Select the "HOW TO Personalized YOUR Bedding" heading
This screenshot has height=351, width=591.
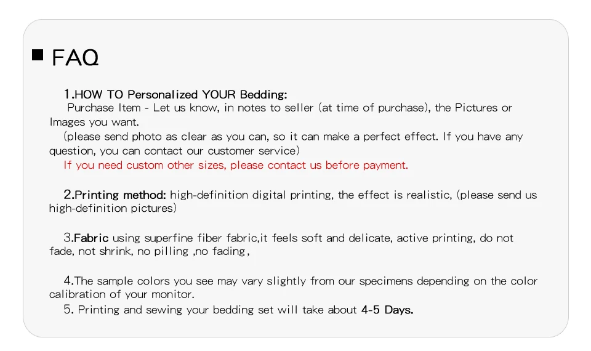pos(180,94)
